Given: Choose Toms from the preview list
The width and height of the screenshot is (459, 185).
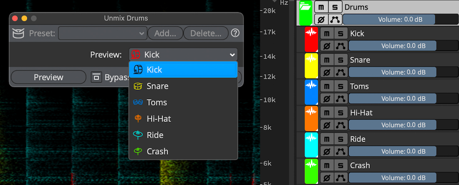Looking at the screenshot, I should point(183,102).
